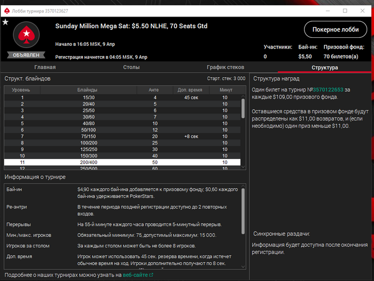Click the PokerStars red spade logo
The image size is (374, 281).
pyautogui.click(x=26, y=35)
